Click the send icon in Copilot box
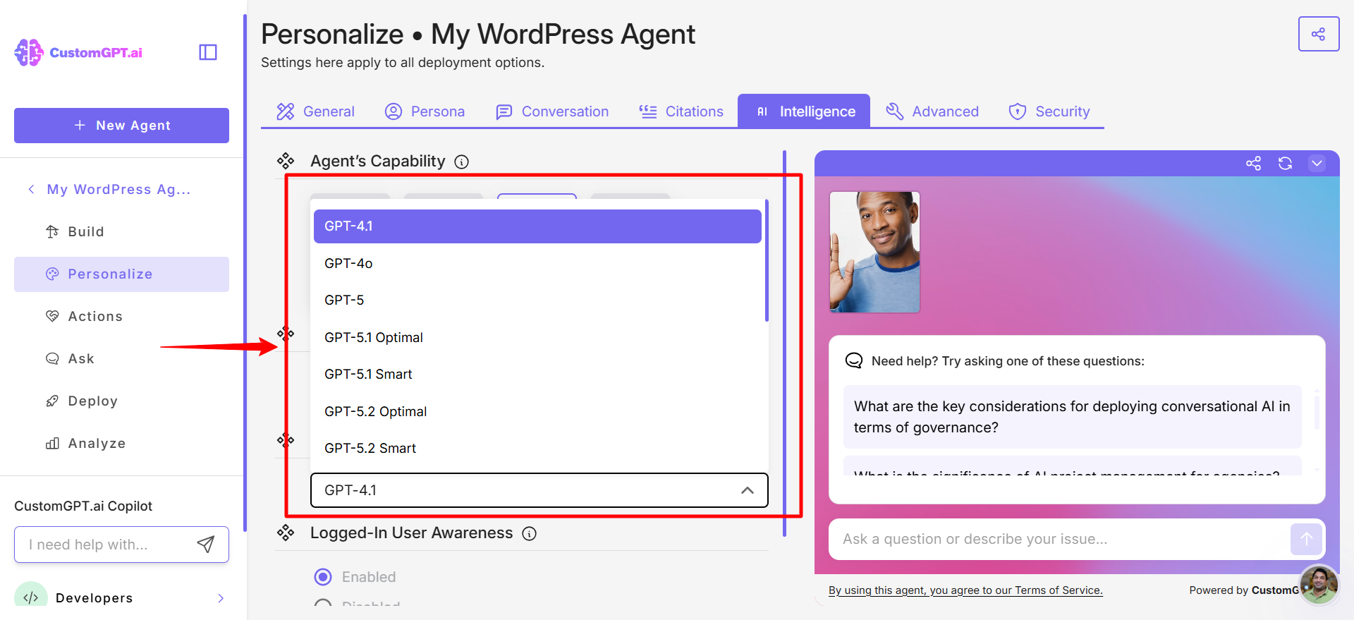The width and height of the screenshot is (1354, 620). pyautogui.click(x=205, y=544)
